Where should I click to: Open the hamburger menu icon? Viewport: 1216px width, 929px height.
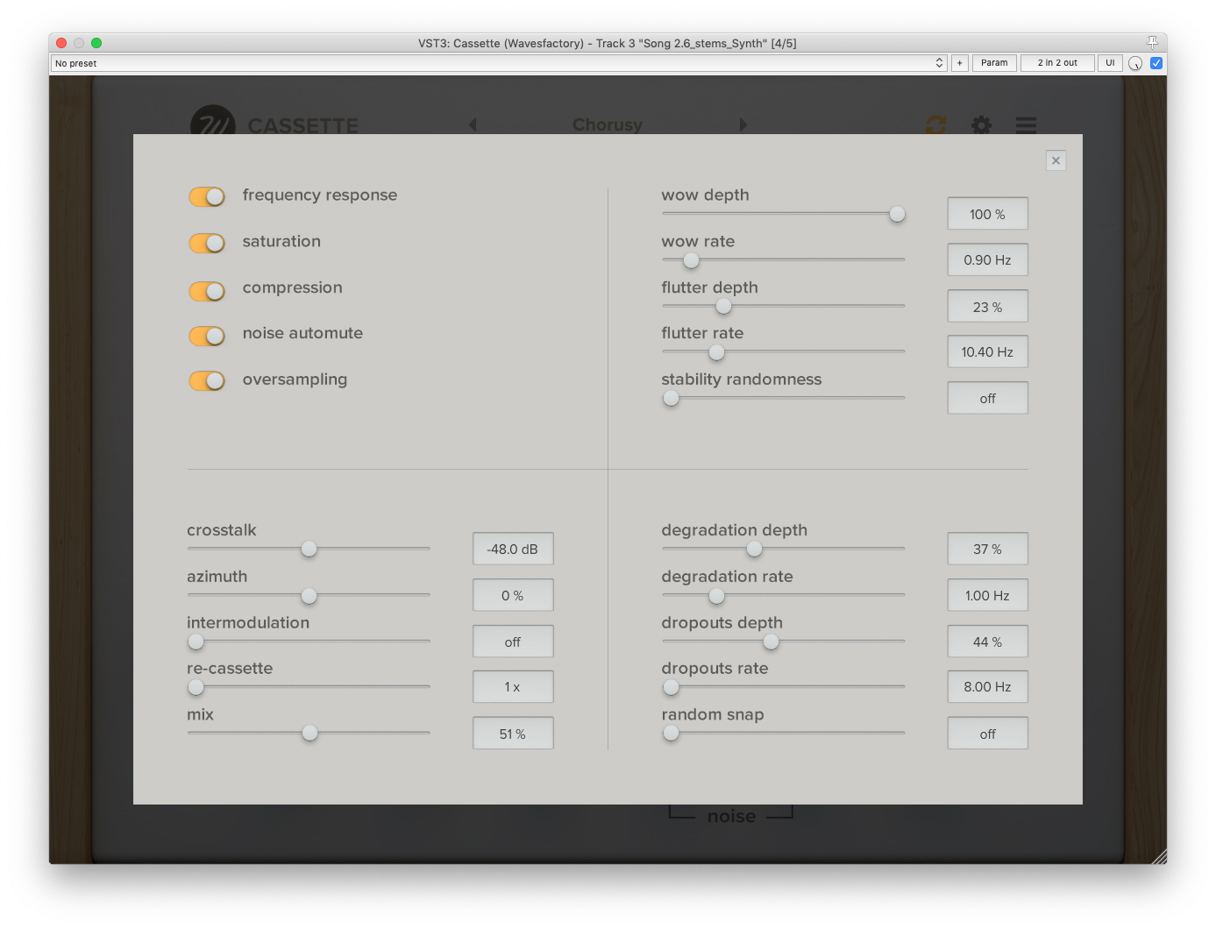coord(1026,125)
